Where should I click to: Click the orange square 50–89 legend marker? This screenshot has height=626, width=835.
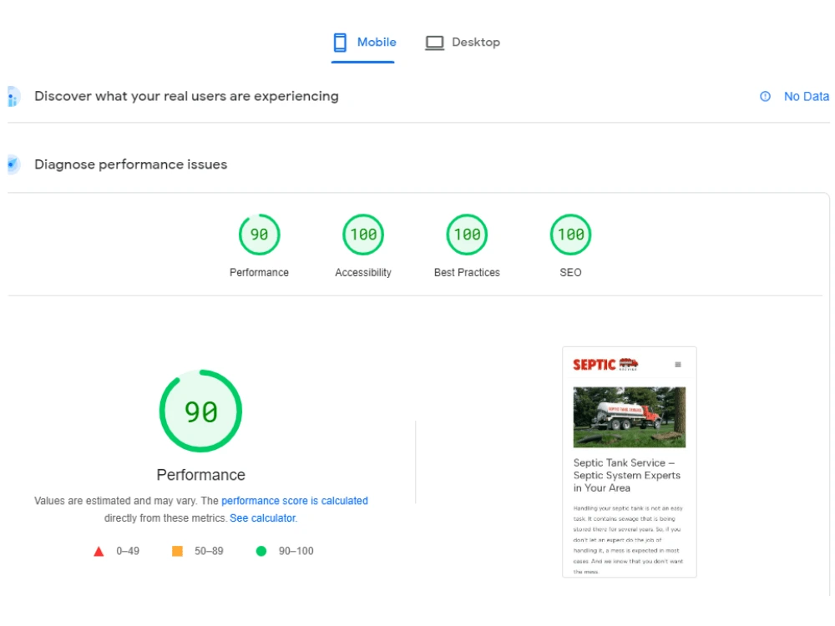[x=178, y=551]
